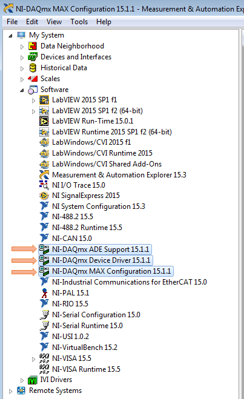
Task: Select Measurement & Automation Explorer 15.3 item
Action: point(119,175)
